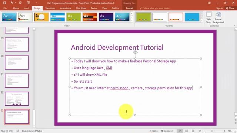Click the slide panel scroll down arrow
237x133 pixels.
tap(34, 127)
